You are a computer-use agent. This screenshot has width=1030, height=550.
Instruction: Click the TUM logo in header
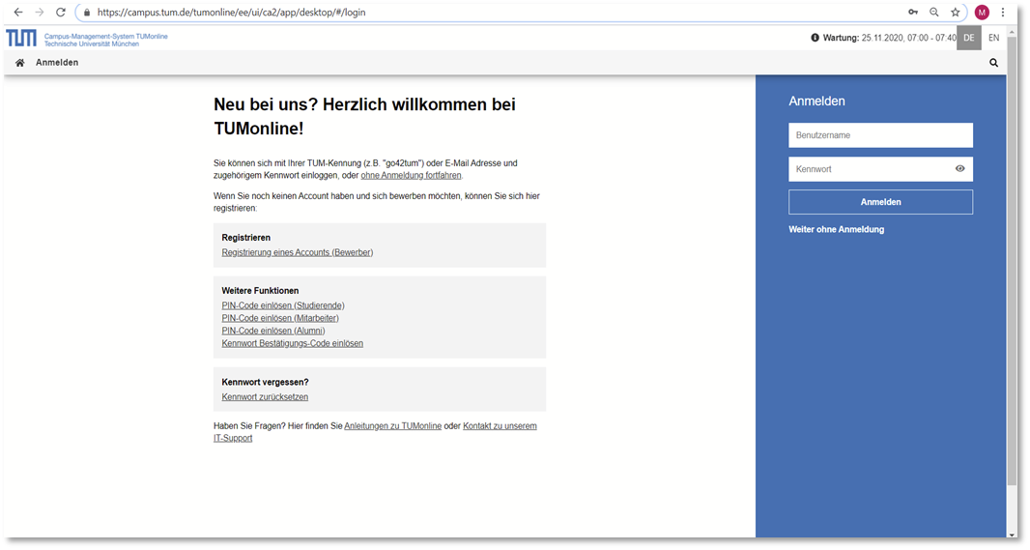tap(21, 38)
